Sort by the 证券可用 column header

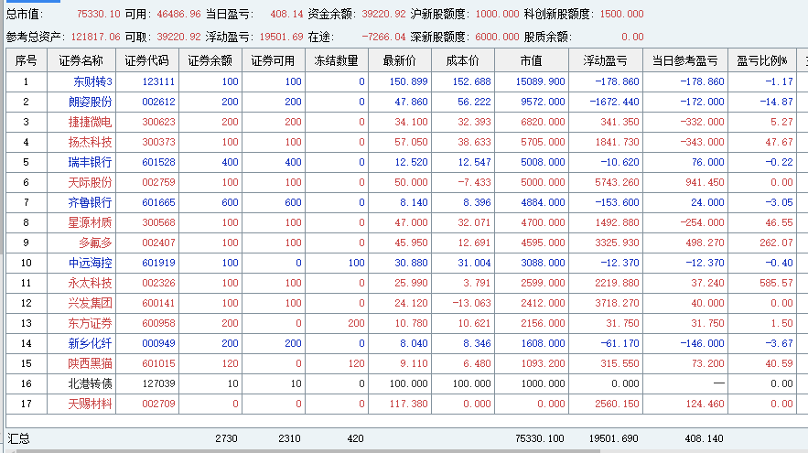[273, 60]
